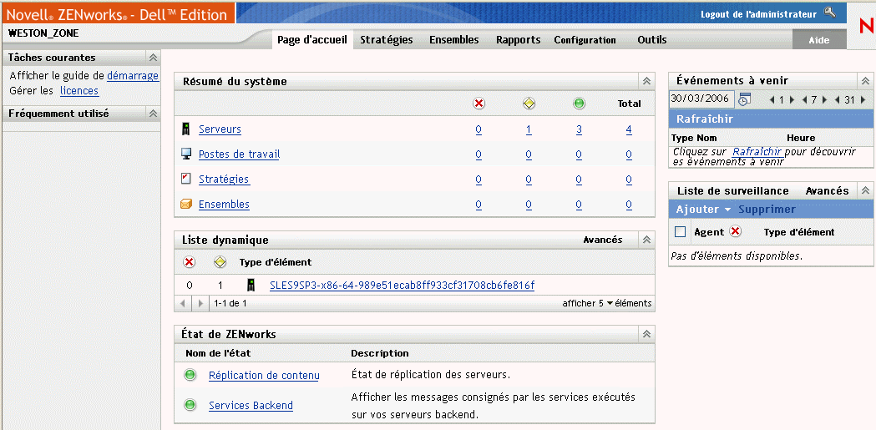Step back 31 days in Événements à venir
The image size is (876, 430).
837,100
